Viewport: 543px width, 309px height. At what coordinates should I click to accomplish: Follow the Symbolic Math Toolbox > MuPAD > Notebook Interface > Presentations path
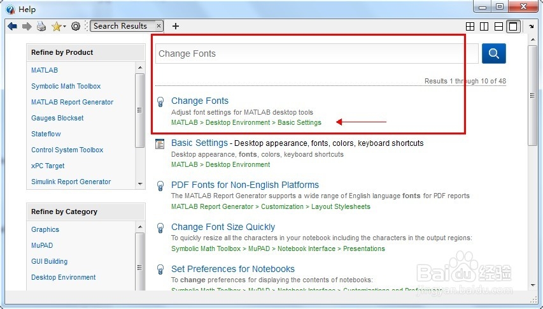click(x=278, y=248)
